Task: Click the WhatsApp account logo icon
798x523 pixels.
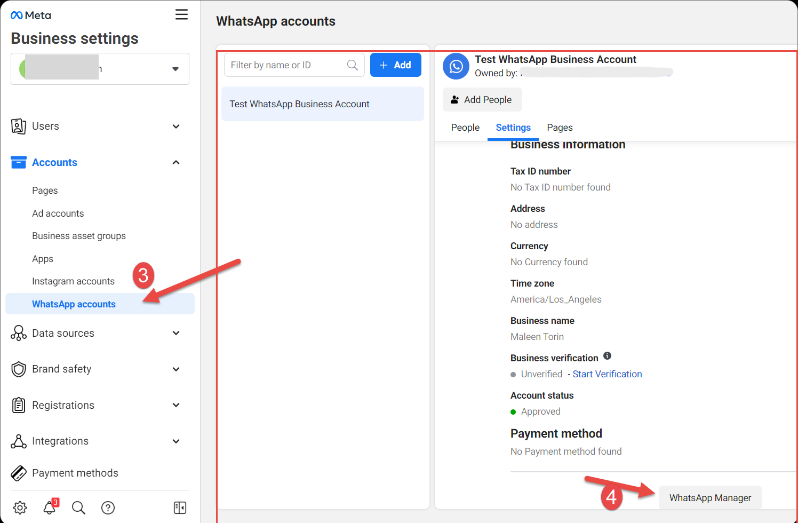Action: pyautogui.click(x=456, y=66)
